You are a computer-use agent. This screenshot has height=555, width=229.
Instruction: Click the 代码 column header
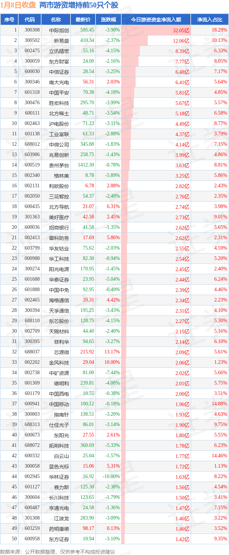[x=30, y=20]
